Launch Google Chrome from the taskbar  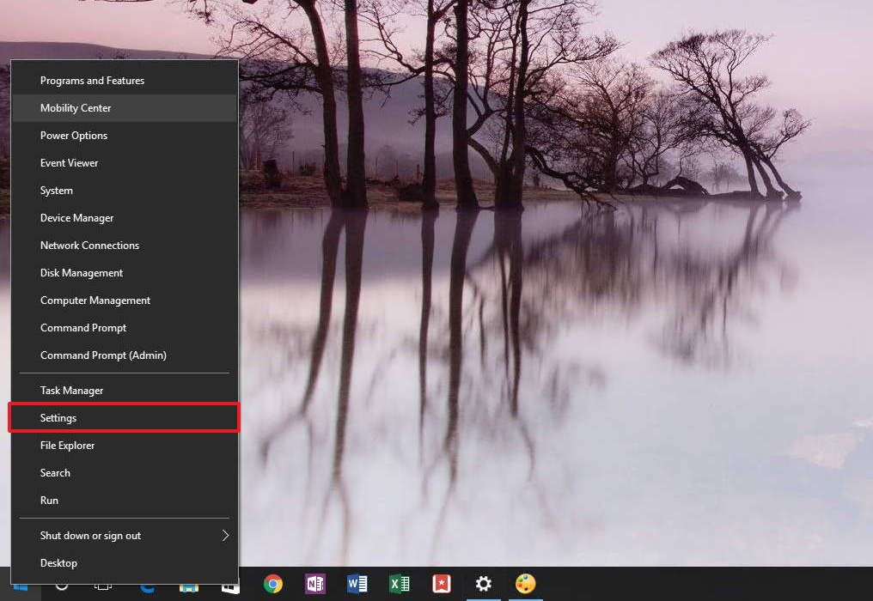(x=272, y=585)
